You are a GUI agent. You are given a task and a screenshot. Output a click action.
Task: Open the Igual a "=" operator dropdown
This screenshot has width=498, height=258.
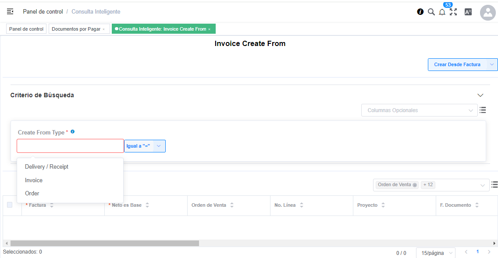[x=145, y=146]
